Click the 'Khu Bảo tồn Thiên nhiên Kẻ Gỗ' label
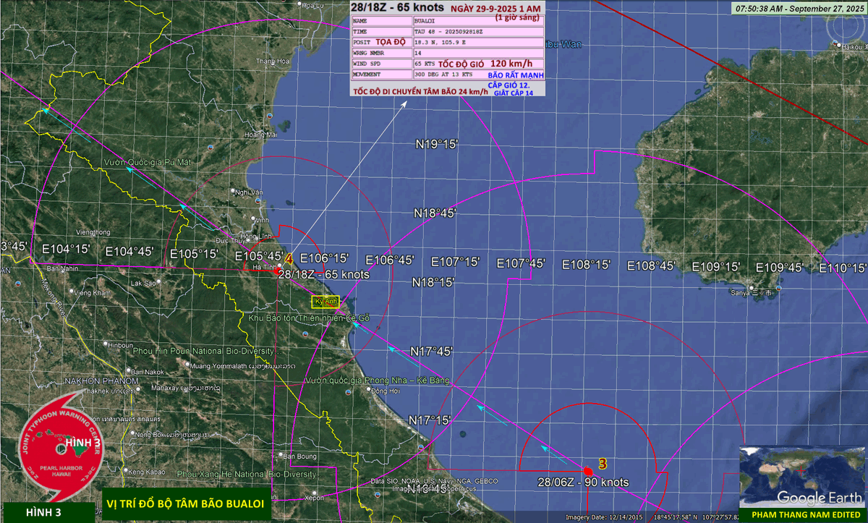This screenshot has width=868, height=523. click(x=309, y=318)
